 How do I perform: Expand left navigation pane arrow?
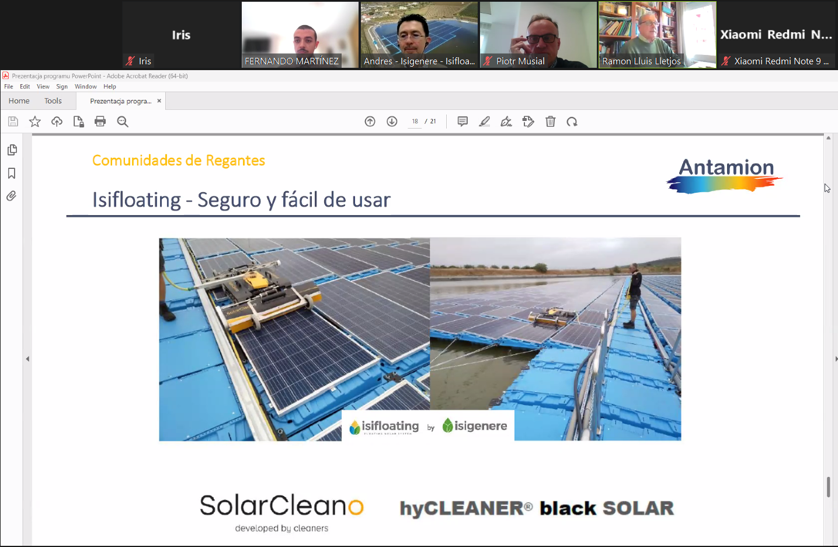pos(27,359)
